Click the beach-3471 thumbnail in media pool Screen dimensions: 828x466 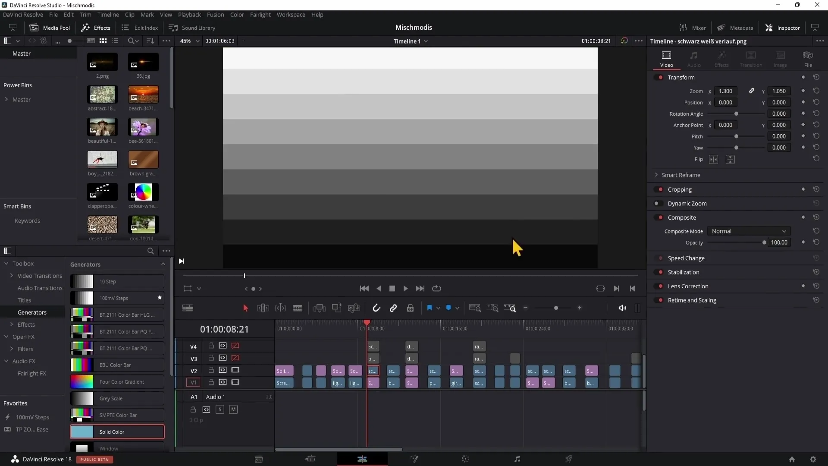(143, 95)
